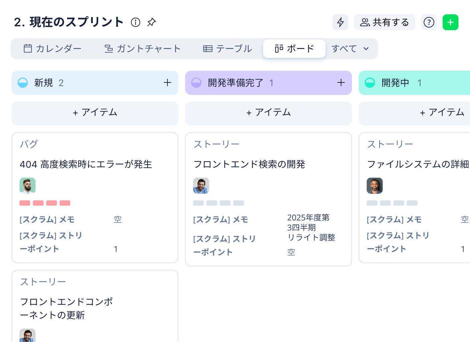This screenshot has width=470, height=342.
Task: Click the 2. 現在のスプリント board title
Action: pyautogui.click(x=69, y=22)
